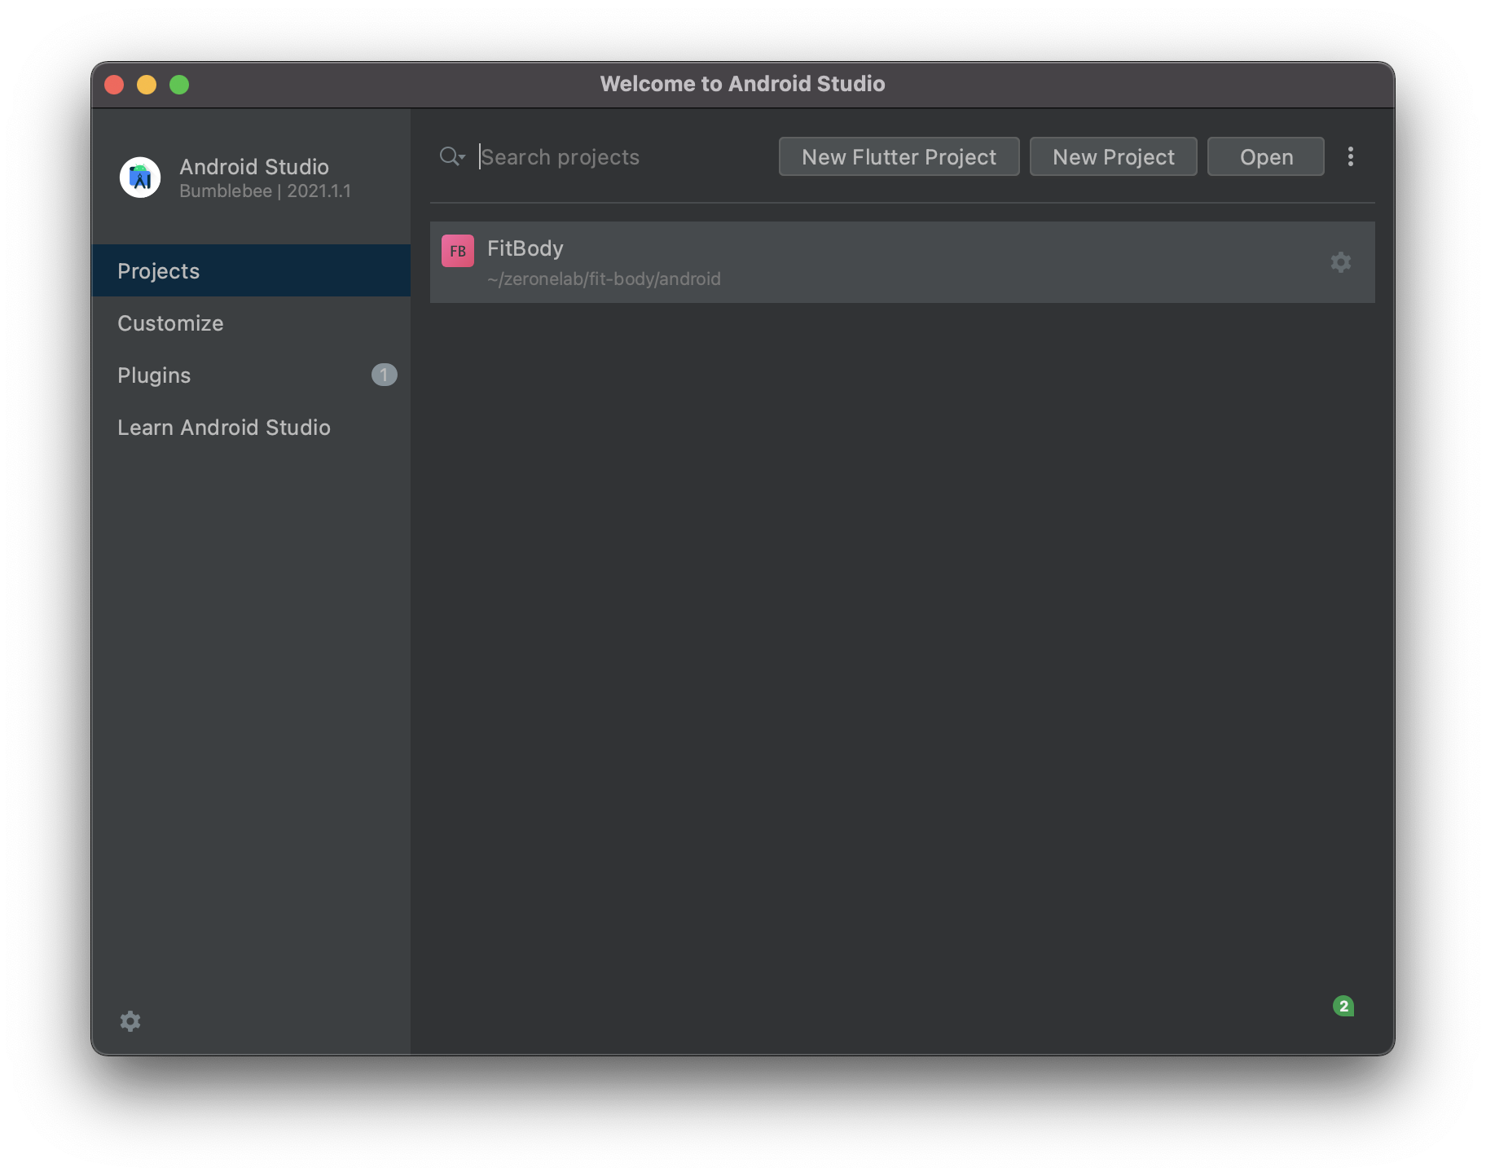Click the FB project avatar icon
Screen dimensions: 1486x1176
[x=458, y=251]
